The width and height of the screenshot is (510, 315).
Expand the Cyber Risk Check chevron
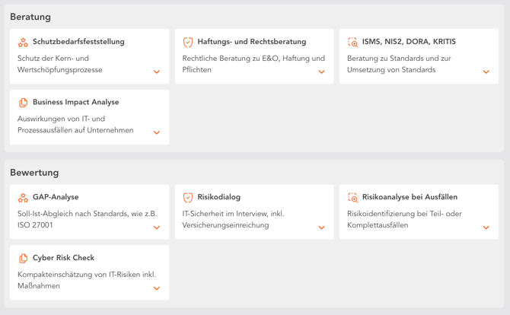point(157,288)
